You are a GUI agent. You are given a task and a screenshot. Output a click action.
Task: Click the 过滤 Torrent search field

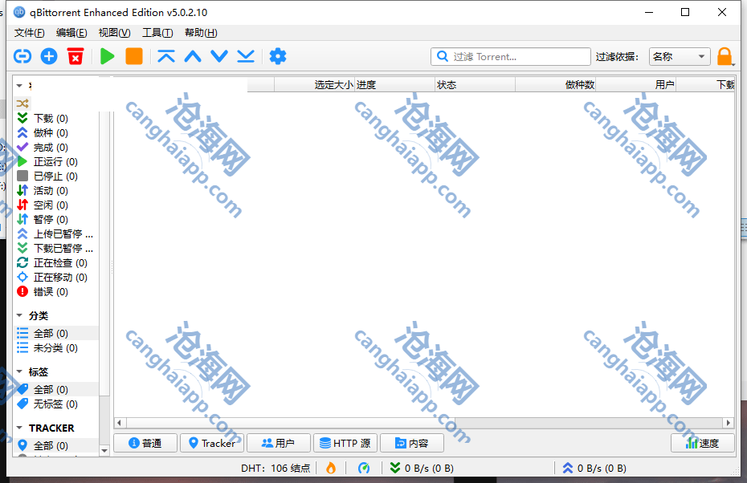point(518,56)
